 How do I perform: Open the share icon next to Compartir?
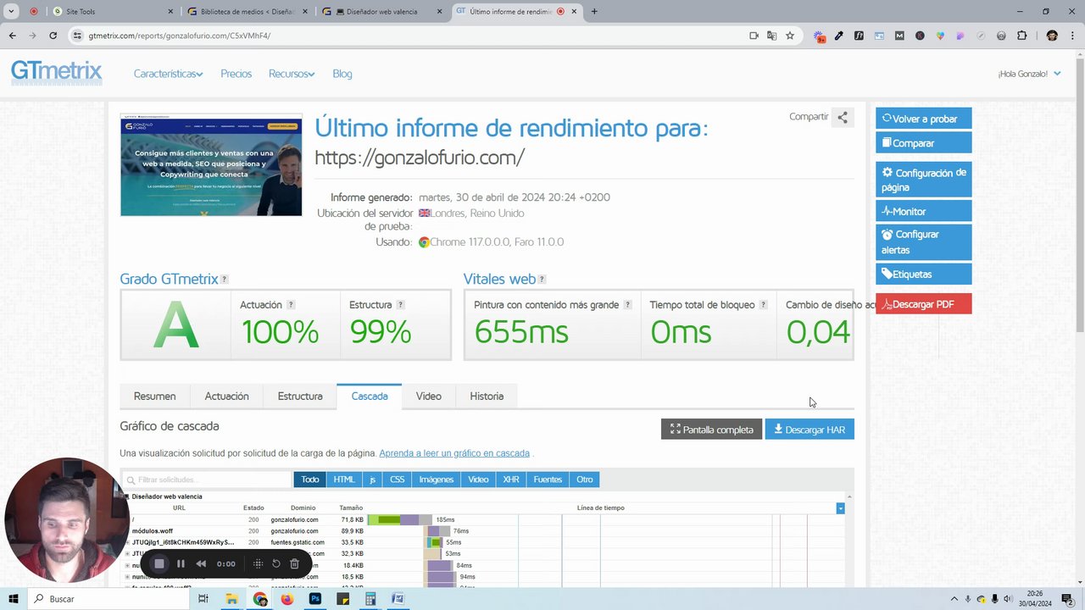[x=843, y=118]
